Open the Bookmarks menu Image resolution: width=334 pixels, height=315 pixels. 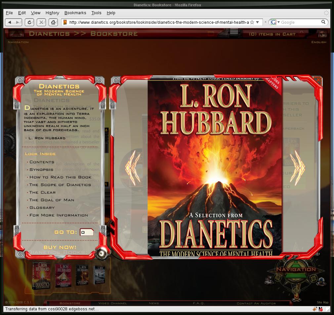point(75,13)
